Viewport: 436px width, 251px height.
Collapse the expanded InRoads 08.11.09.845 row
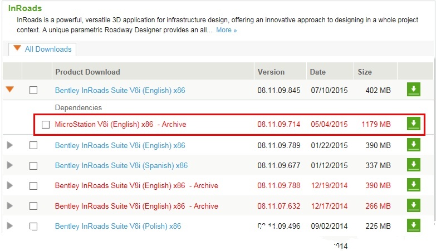click(x=9, y=90)
